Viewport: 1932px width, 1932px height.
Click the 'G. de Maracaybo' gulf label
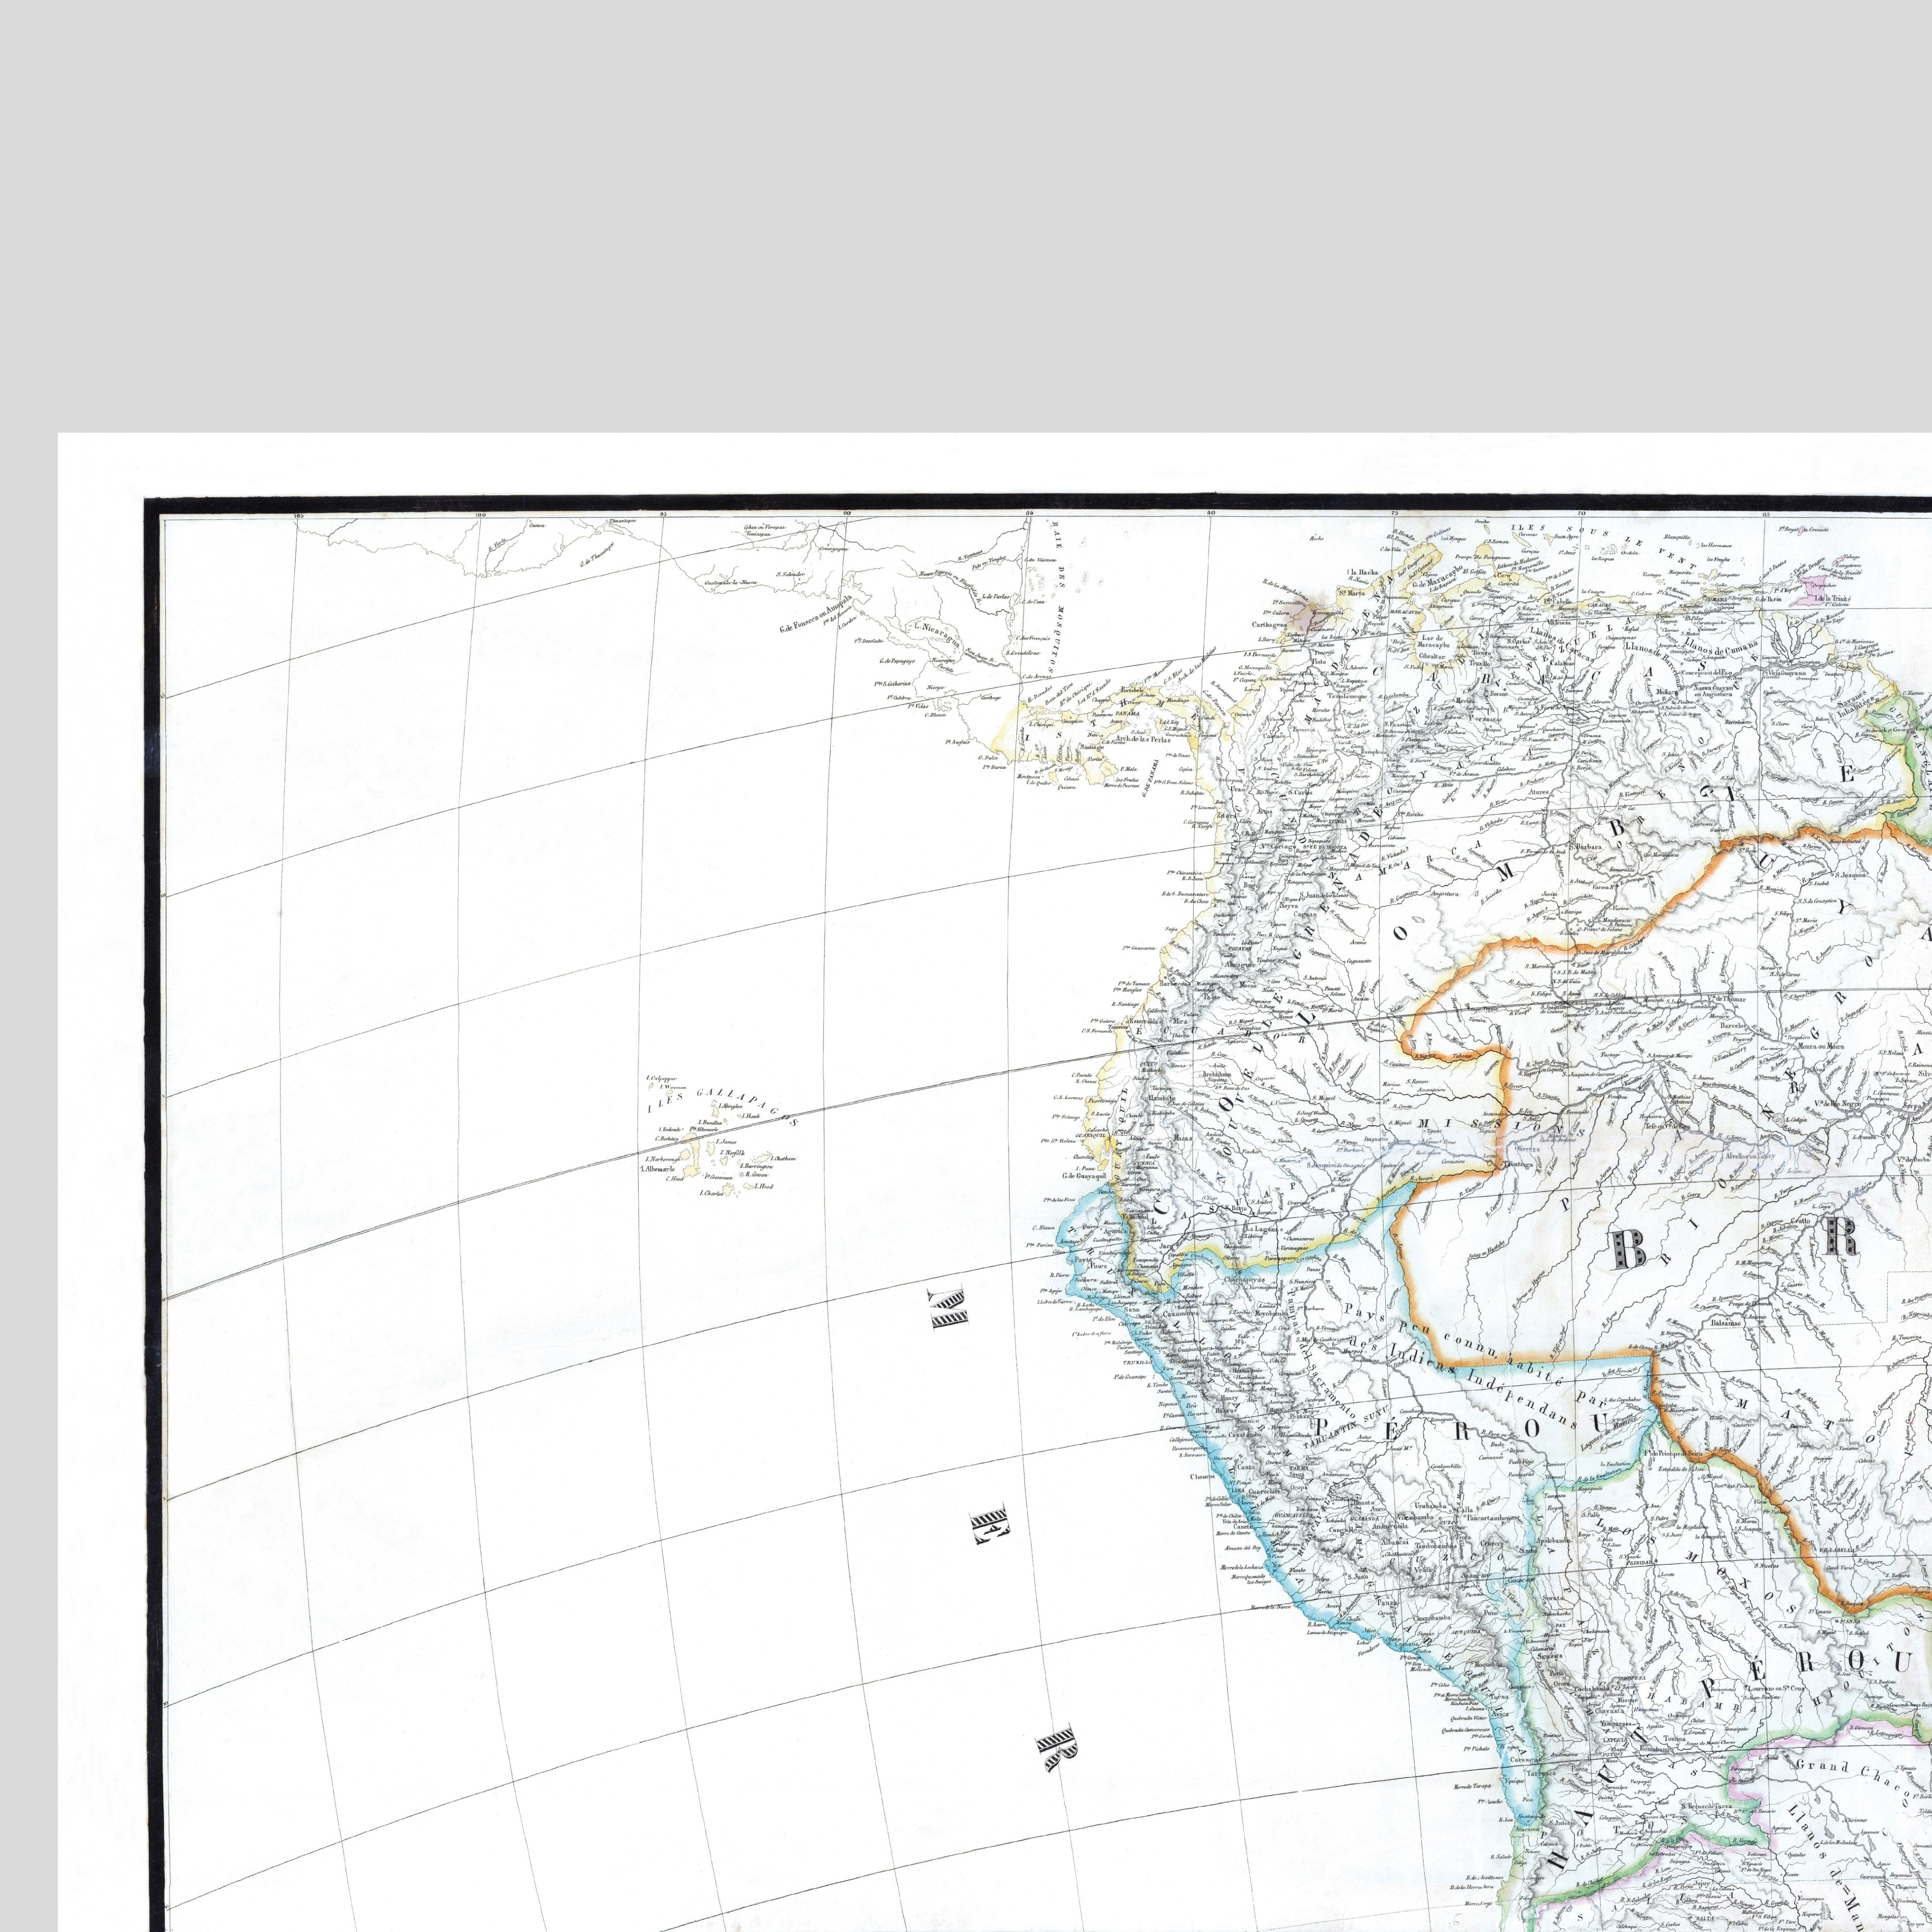(x=1438, y=576)
